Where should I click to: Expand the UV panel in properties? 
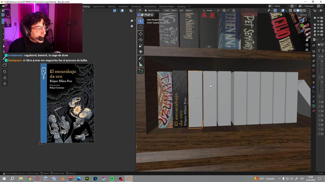321,102
